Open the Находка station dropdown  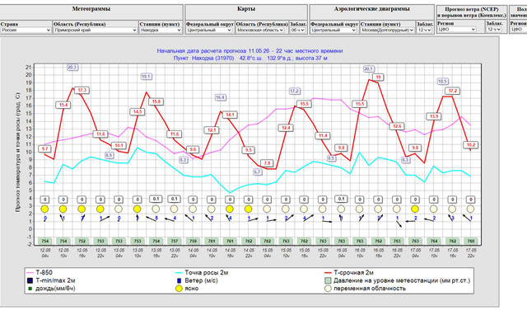pyautogui.click(x=161, y=30)
